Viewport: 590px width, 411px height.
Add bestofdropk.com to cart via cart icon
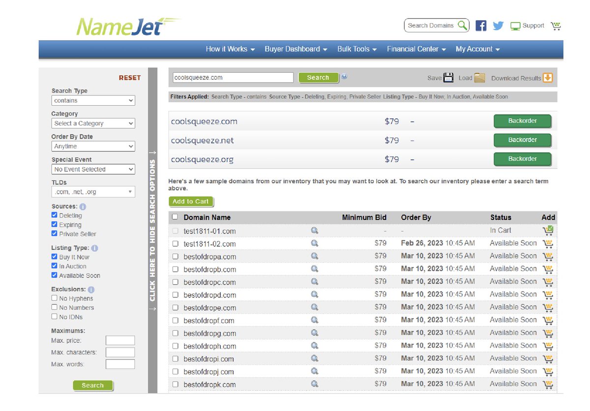pyautogui.click(x=548, y=384)
